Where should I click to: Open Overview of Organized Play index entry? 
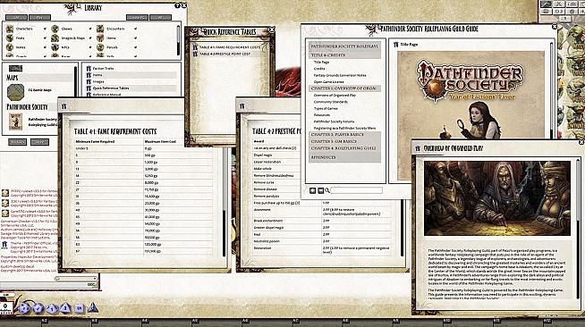(335, 96)
